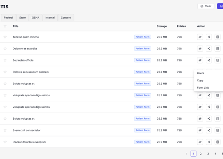Open the Consent tab

point(66,18)
